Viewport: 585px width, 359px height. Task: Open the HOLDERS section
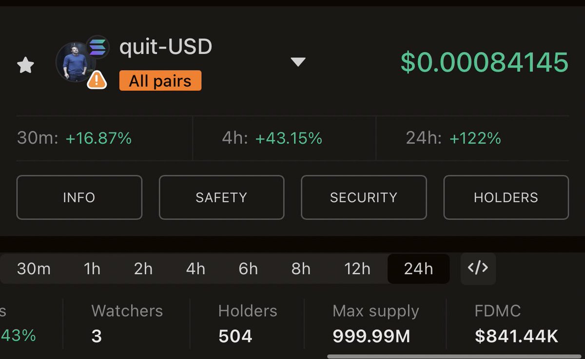tap(506, 197)
